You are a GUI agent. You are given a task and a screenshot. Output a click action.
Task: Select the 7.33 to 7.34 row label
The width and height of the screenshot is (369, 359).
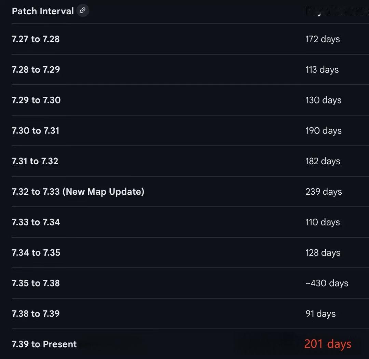[36, 222]
